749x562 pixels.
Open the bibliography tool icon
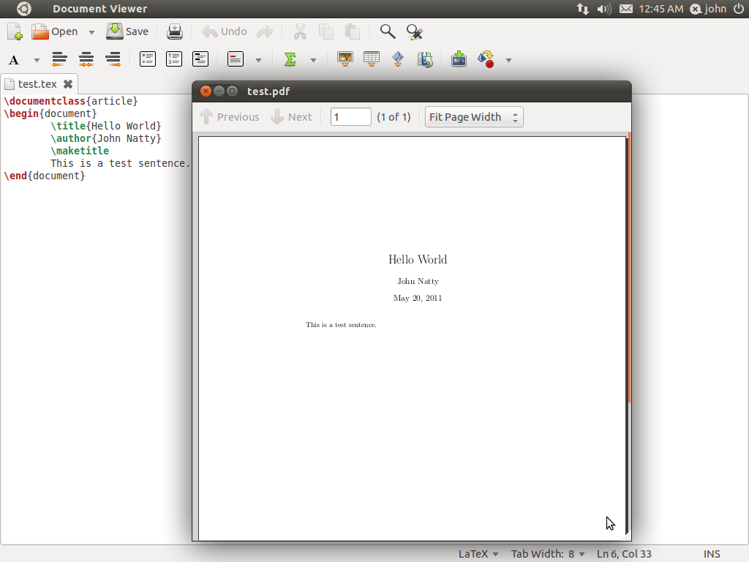click(425, 59)
